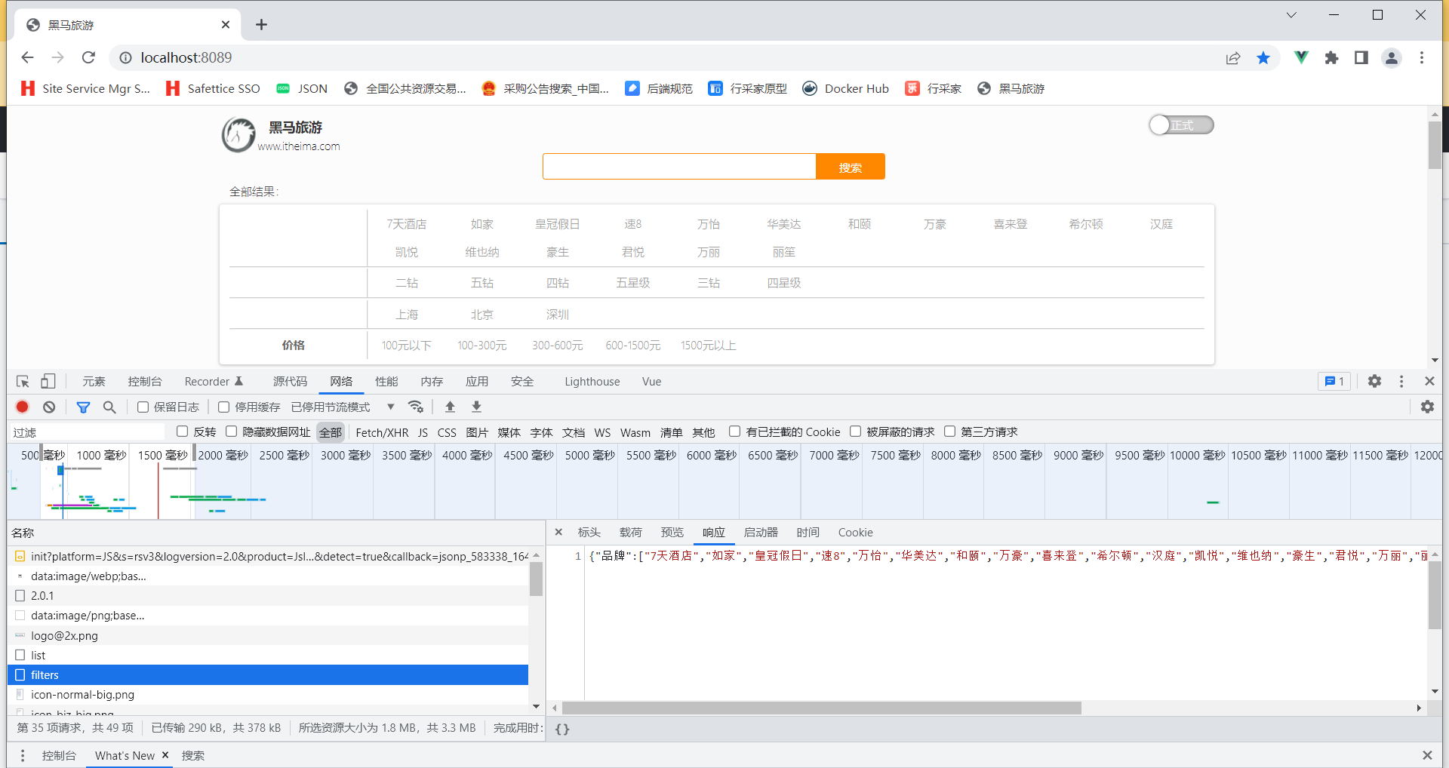Open network conditions wifi icon
The height and width of the screenshot is (768, 1449).
(415, 407)
